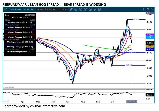Click the circled line-study icon next to pencil
This screenshot has height=111, width=159.
[76, 9]
